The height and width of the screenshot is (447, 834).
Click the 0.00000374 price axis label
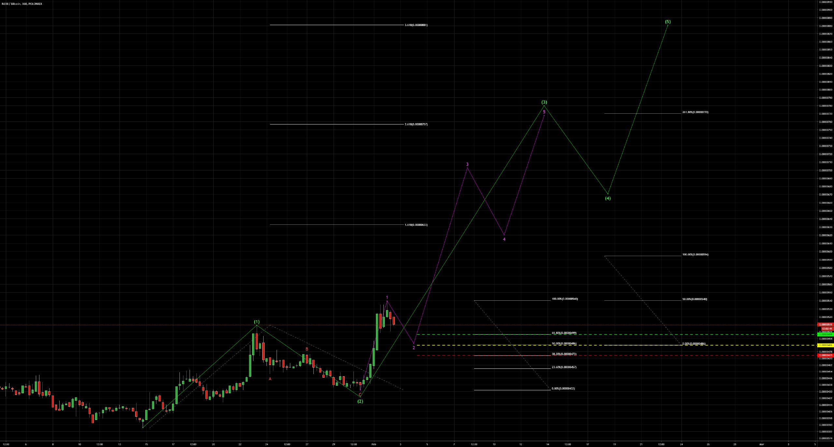coord(826,438)
